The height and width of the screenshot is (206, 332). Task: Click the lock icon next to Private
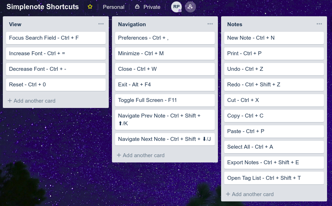pyautogui.click(x=136, y=6)
